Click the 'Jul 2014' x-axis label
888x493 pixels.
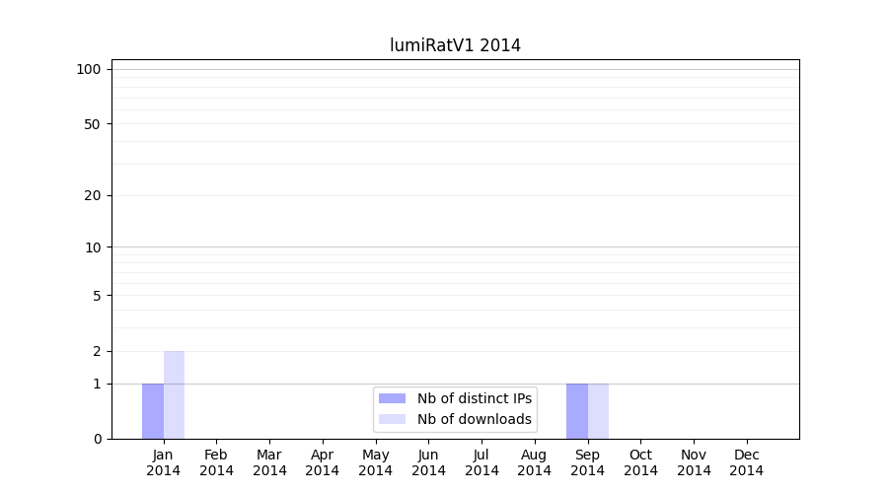[x=481, y=462]
